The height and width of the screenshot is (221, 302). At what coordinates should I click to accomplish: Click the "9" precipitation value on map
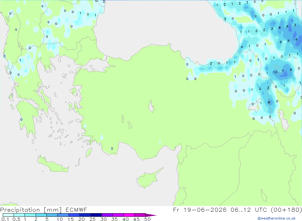coord(269,102)
